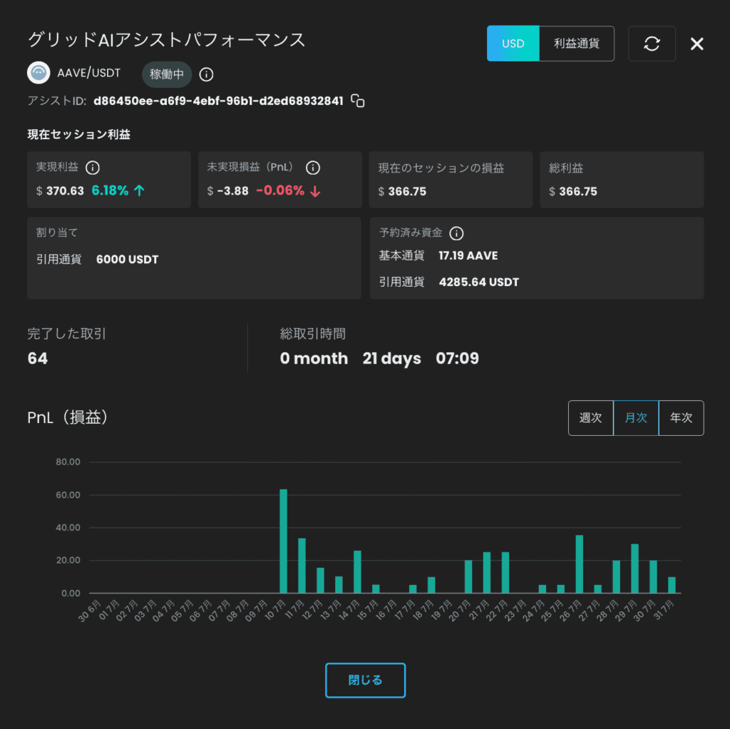Click the chart bar for 21 7月
Screen dimensions: 730x729
tap(487, 573)
